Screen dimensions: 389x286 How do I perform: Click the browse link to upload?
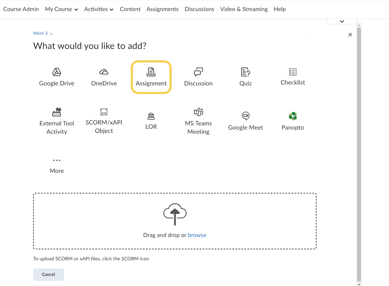pyautogui.click(x=197, y=235)
